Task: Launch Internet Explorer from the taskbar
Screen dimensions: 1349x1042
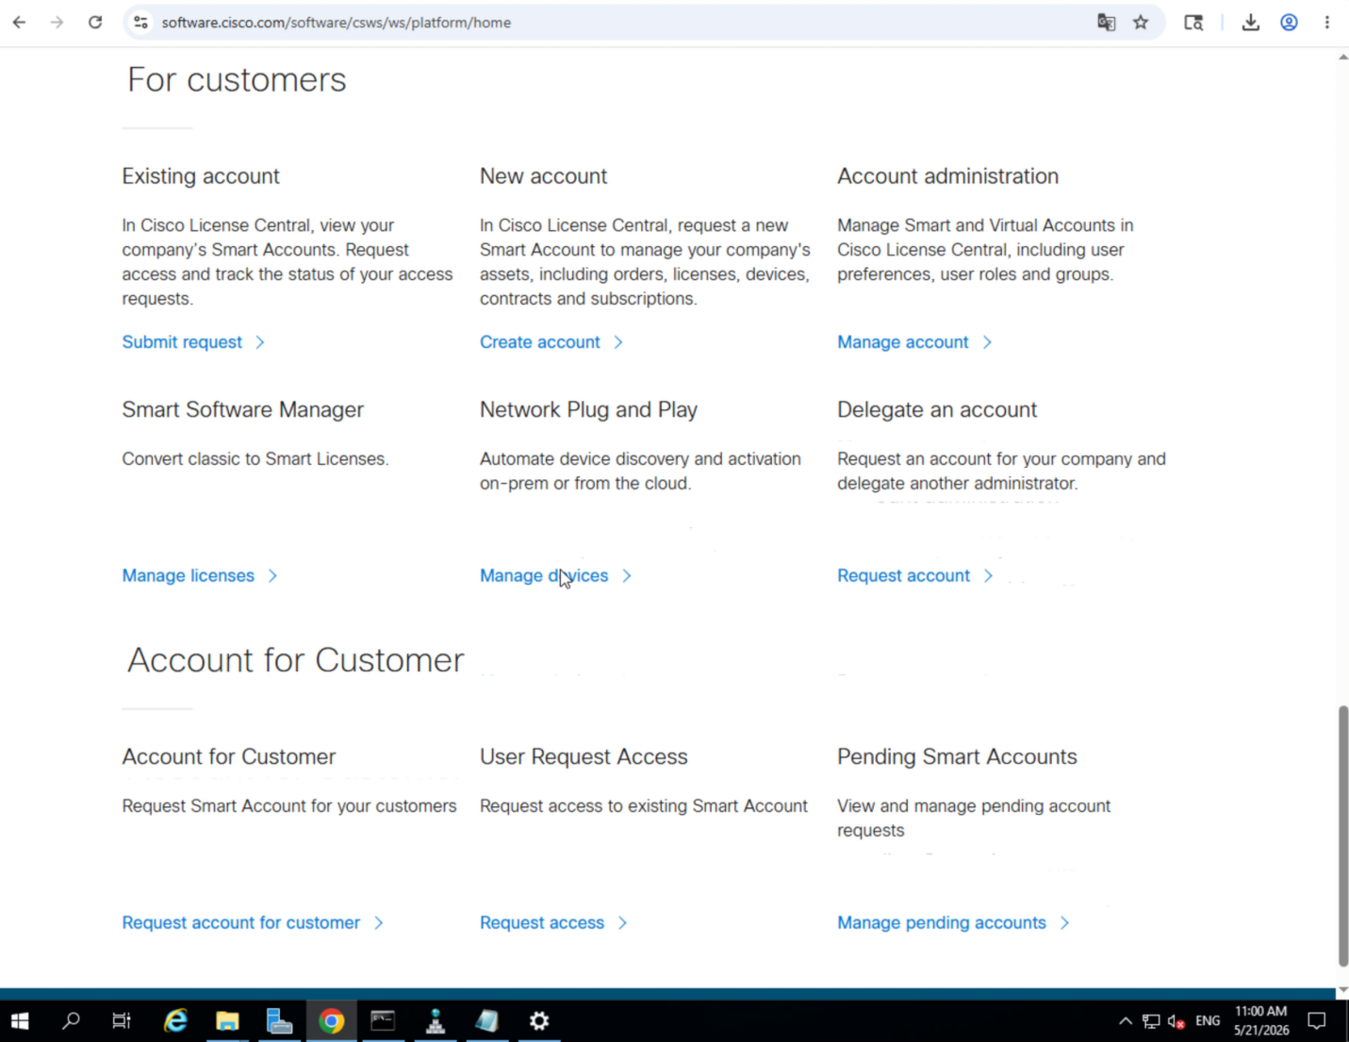Action: pos(175,1020)
